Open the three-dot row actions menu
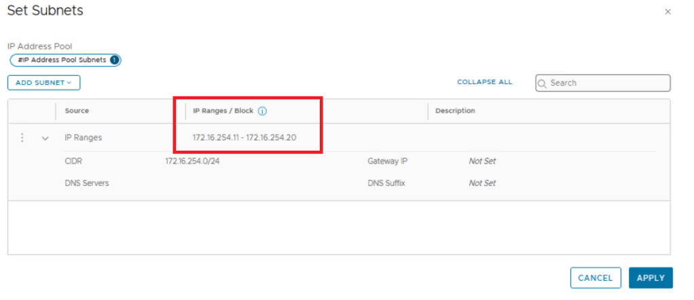Viewport: 694px width, 300px height. point(22,138)
